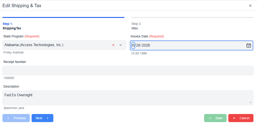Image resolution: width=257 pixels, height=126 pixels.
Task: Click the 'State Program' field label
Action: tap(13, 36)
